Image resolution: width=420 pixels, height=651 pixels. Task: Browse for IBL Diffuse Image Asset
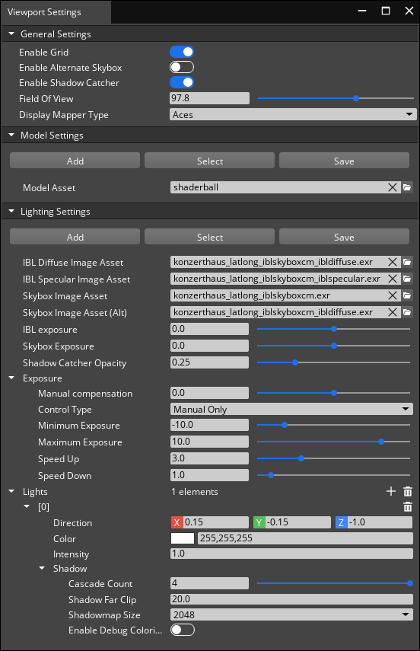click(x=407, y=262)
